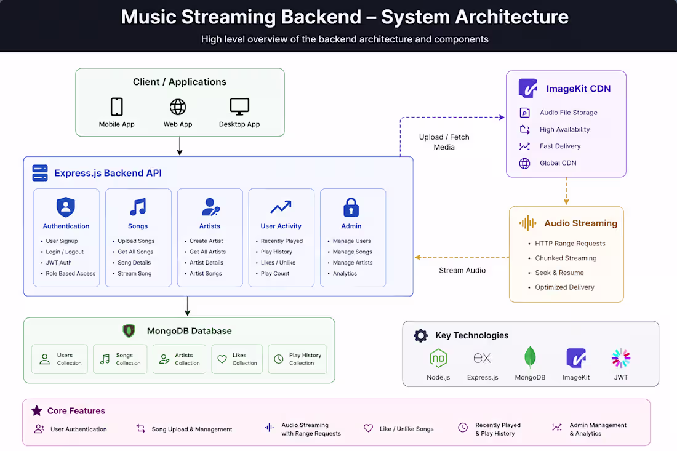The width and height of the screenshot is (677, 451).
Task: Click "Role Based Access" bullet
Action: (70, 274)
